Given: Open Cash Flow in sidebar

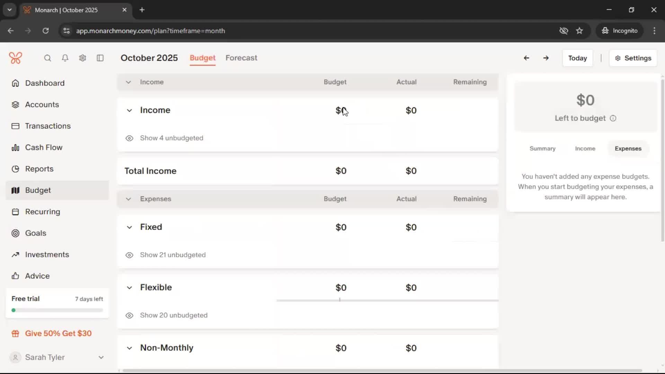Looking at the screenshot, I should [44, 148].
